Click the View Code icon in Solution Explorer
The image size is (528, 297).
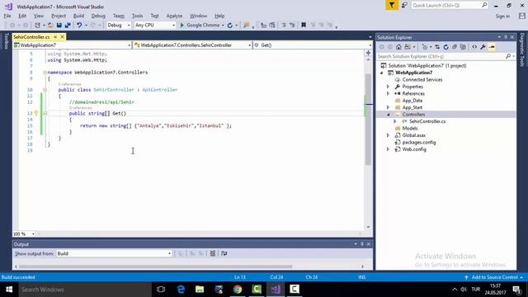(474, 47)
